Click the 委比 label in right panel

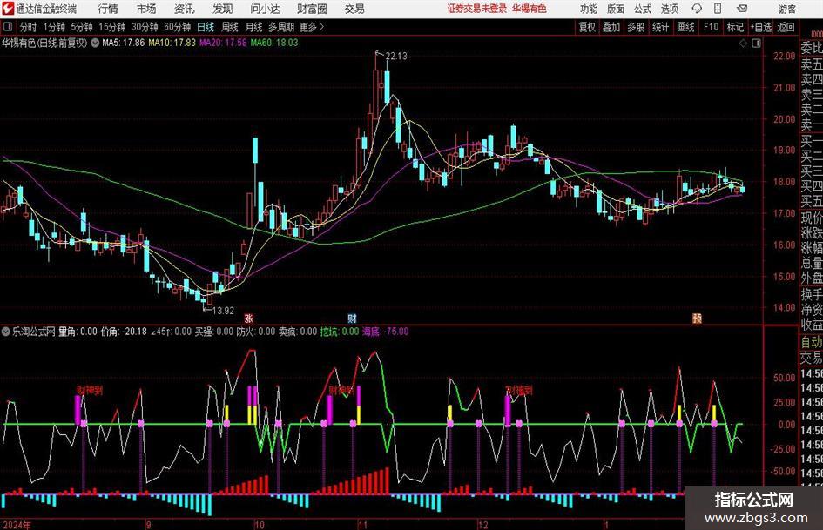[x=812, y=48]
